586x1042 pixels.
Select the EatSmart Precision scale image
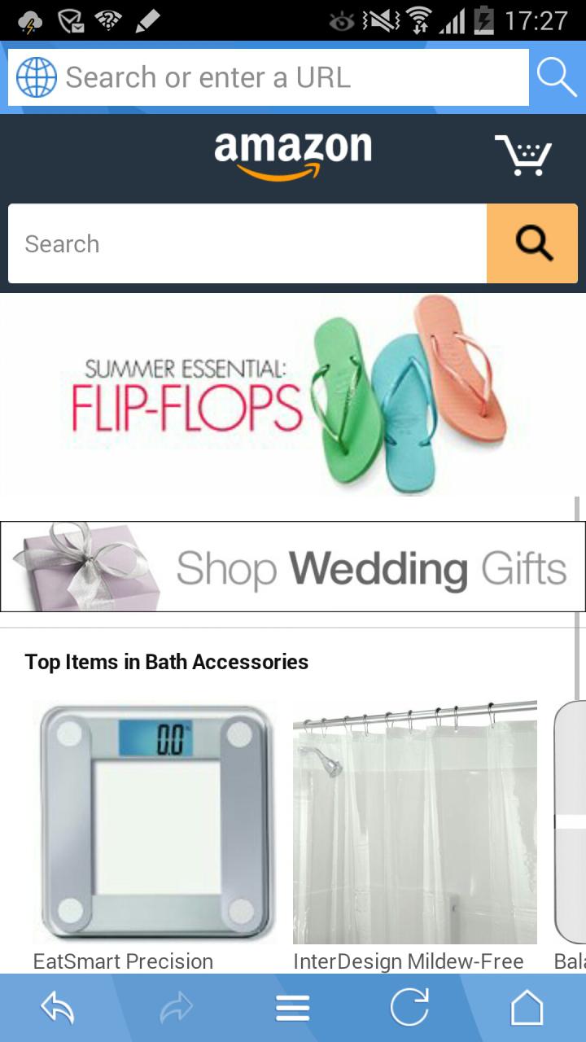point(155,822)
